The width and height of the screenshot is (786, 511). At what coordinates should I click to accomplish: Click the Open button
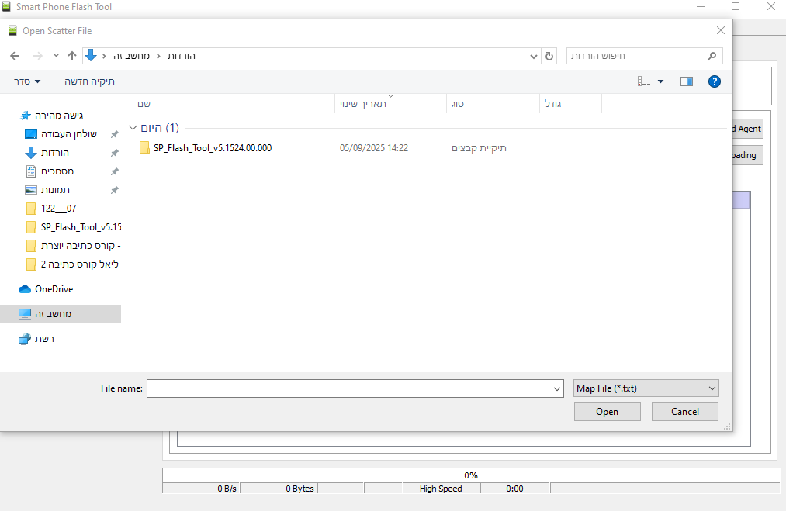tap(607, 412)
